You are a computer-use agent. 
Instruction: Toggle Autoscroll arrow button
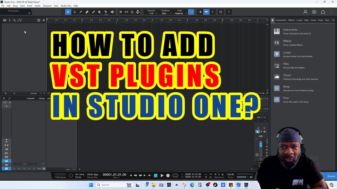pos(206,12)
